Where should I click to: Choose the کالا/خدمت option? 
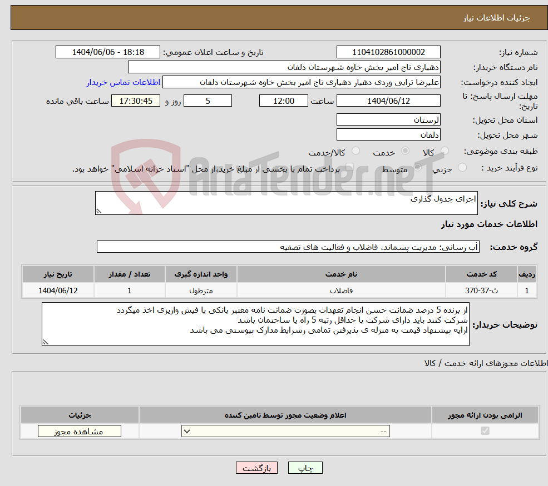tap(355, 151)
